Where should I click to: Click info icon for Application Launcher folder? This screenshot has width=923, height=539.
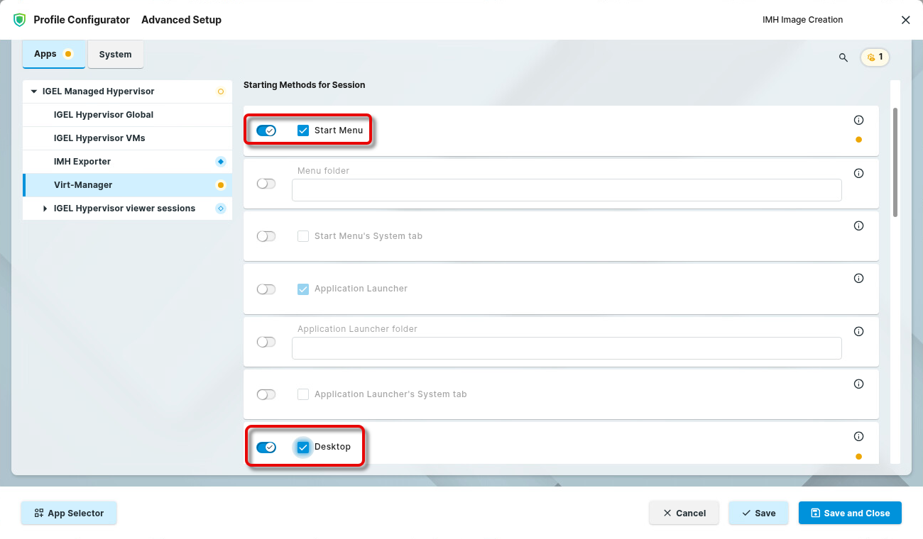[x=858, y=331]
